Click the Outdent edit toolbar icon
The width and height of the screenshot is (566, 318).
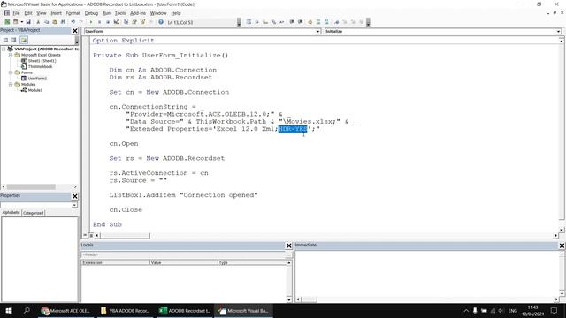click(301, 22)
